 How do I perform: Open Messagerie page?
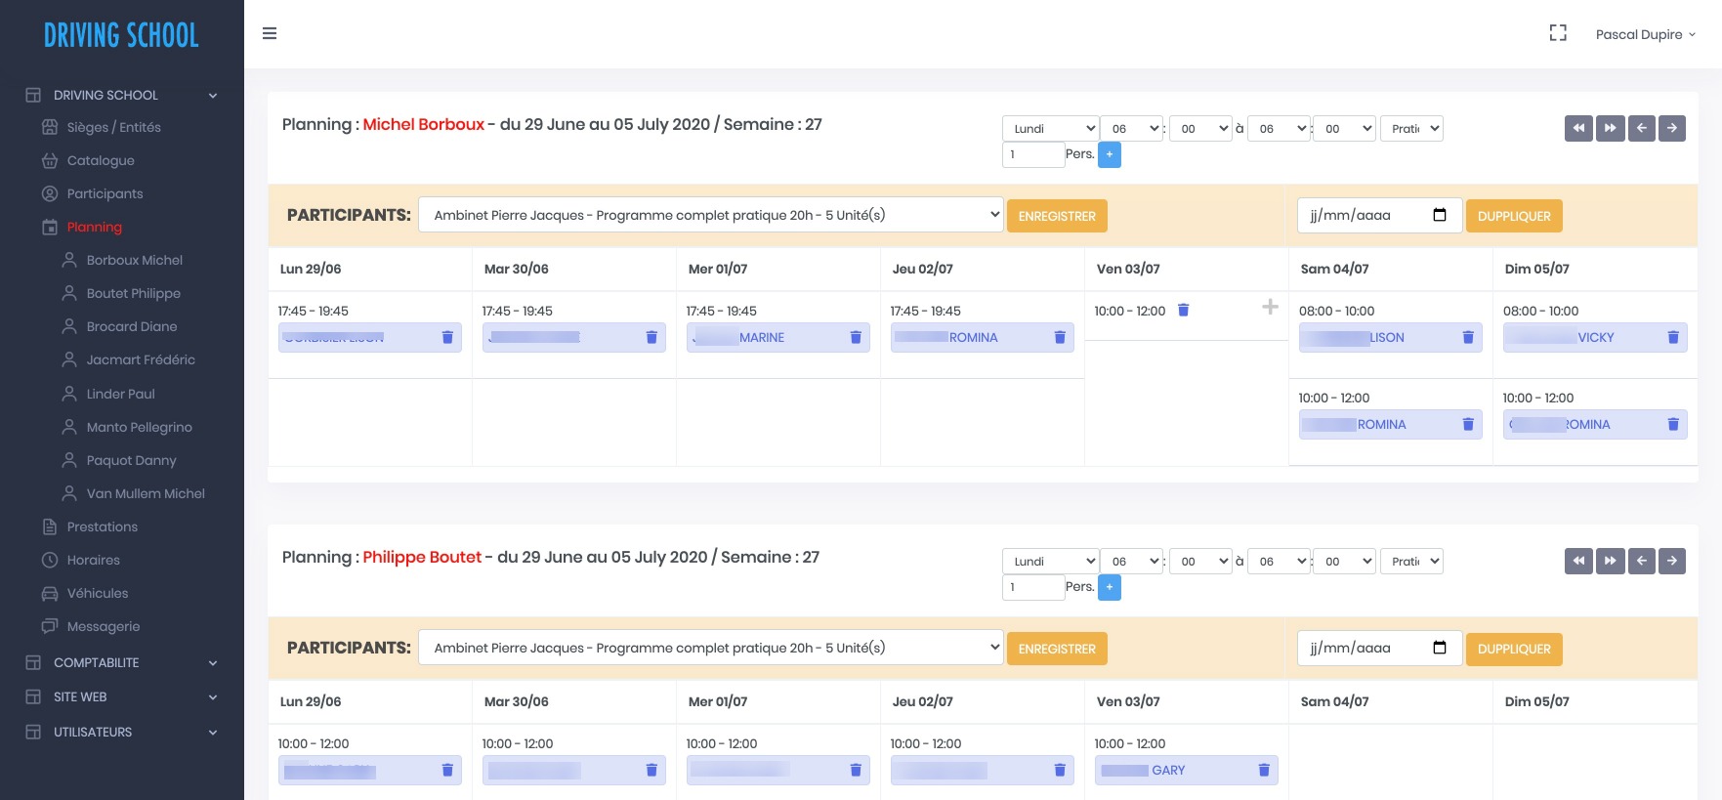[x=103, y=626]
